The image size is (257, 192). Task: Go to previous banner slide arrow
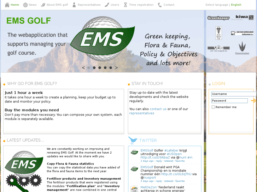pyautogui.click(x=83, y=68)
